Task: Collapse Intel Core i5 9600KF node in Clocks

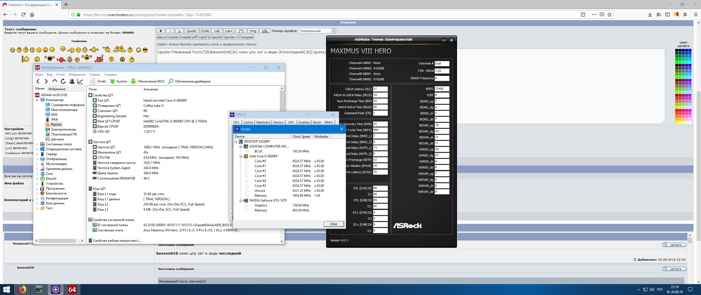Action: point(241,156)
